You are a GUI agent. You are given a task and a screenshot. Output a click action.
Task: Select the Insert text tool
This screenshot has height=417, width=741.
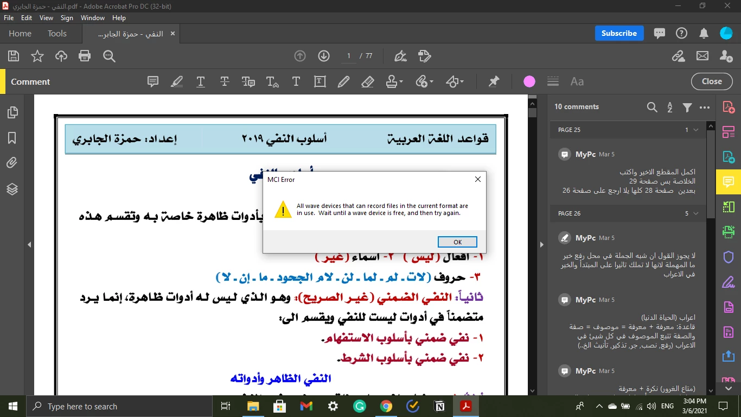pos(272,81)
